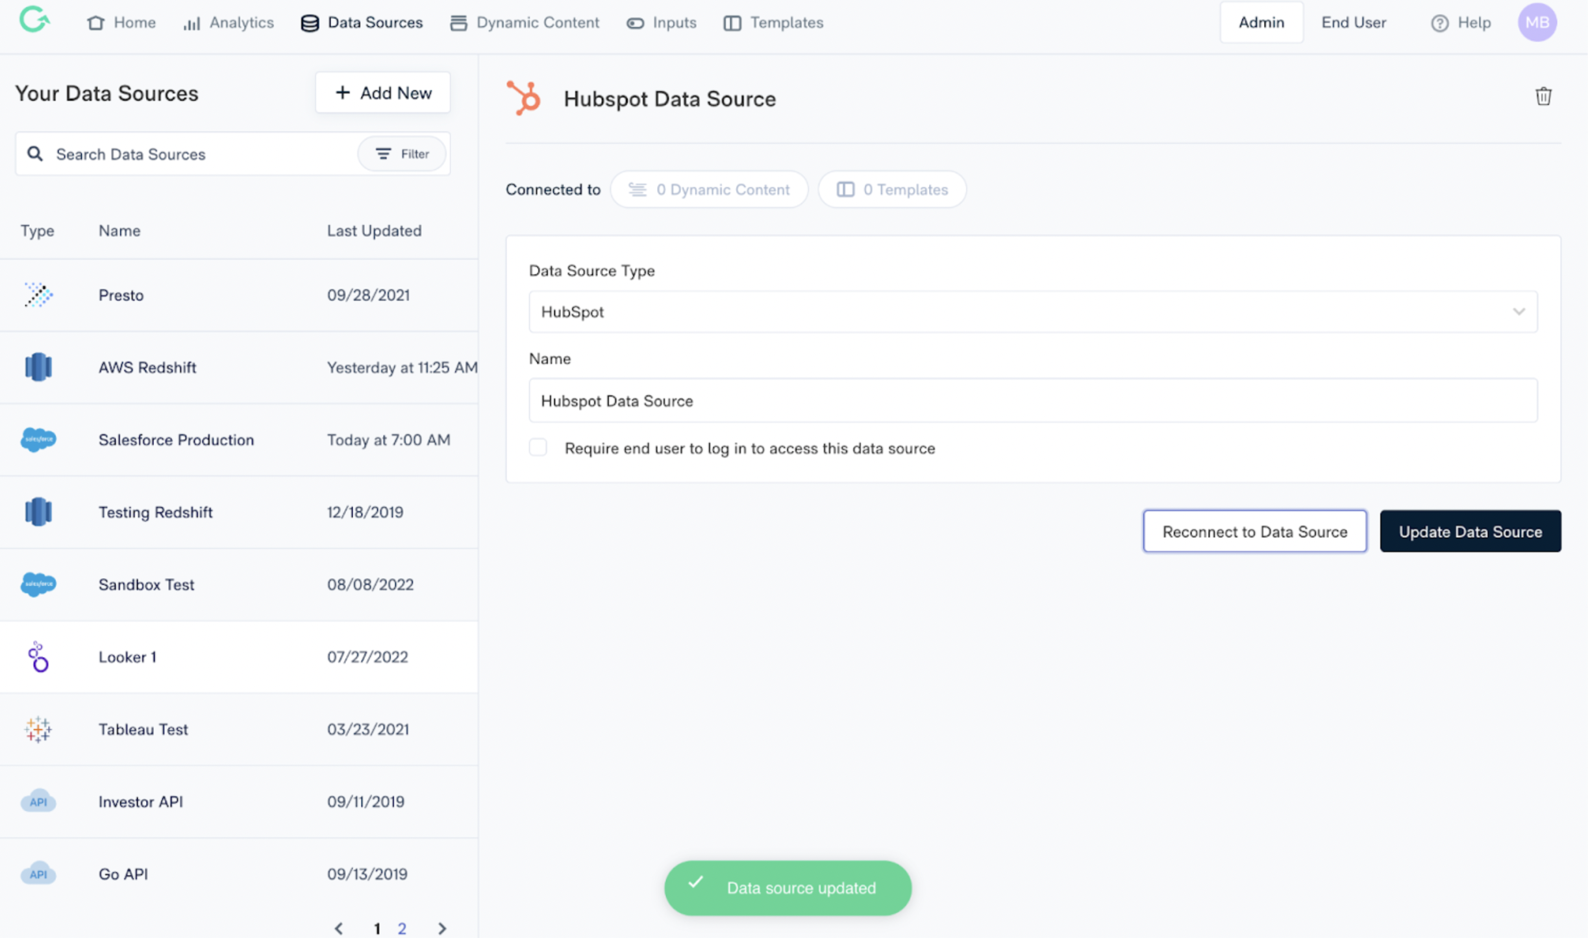Click the HubSpot logo in header
This screenshot has height=938, width=1588.
524,99
